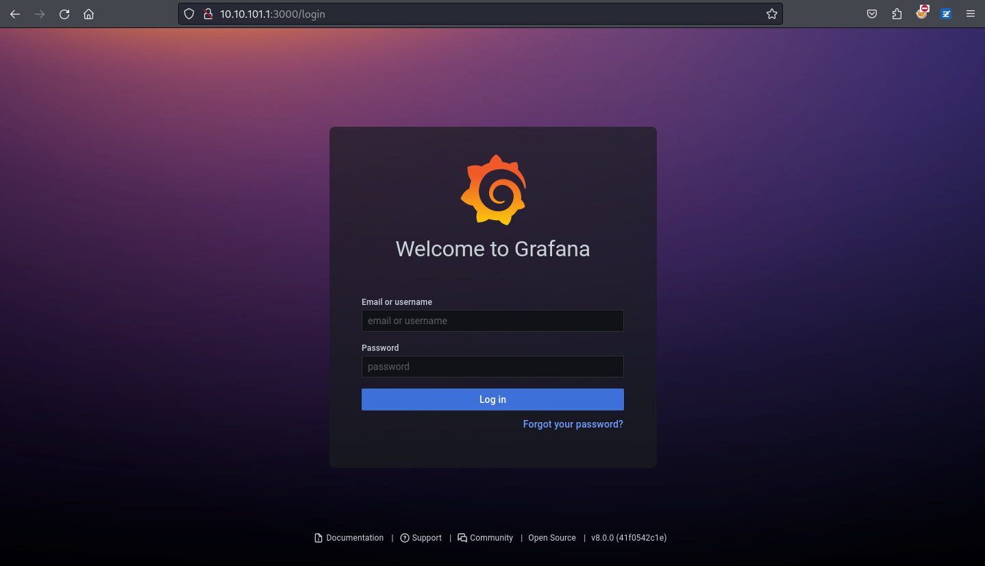This screenshot has height=566, width=985.
Task: Show the insecure connection lock info
Action: [208, 14]
